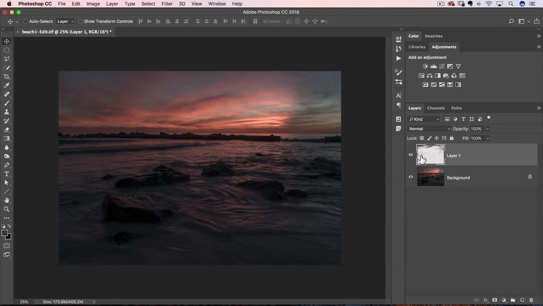543x306 pixels.
Task: Toggle lock transparent pixels
Action: click(x=422, y=139)
